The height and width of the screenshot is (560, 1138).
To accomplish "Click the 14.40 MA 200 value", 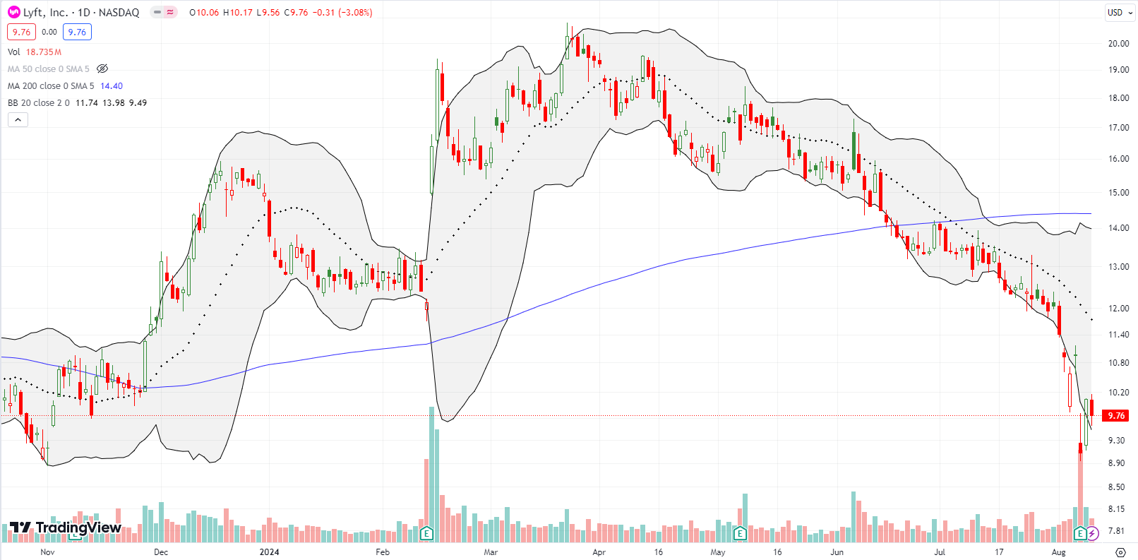I will pyautogui.click(x=112, y=85).
